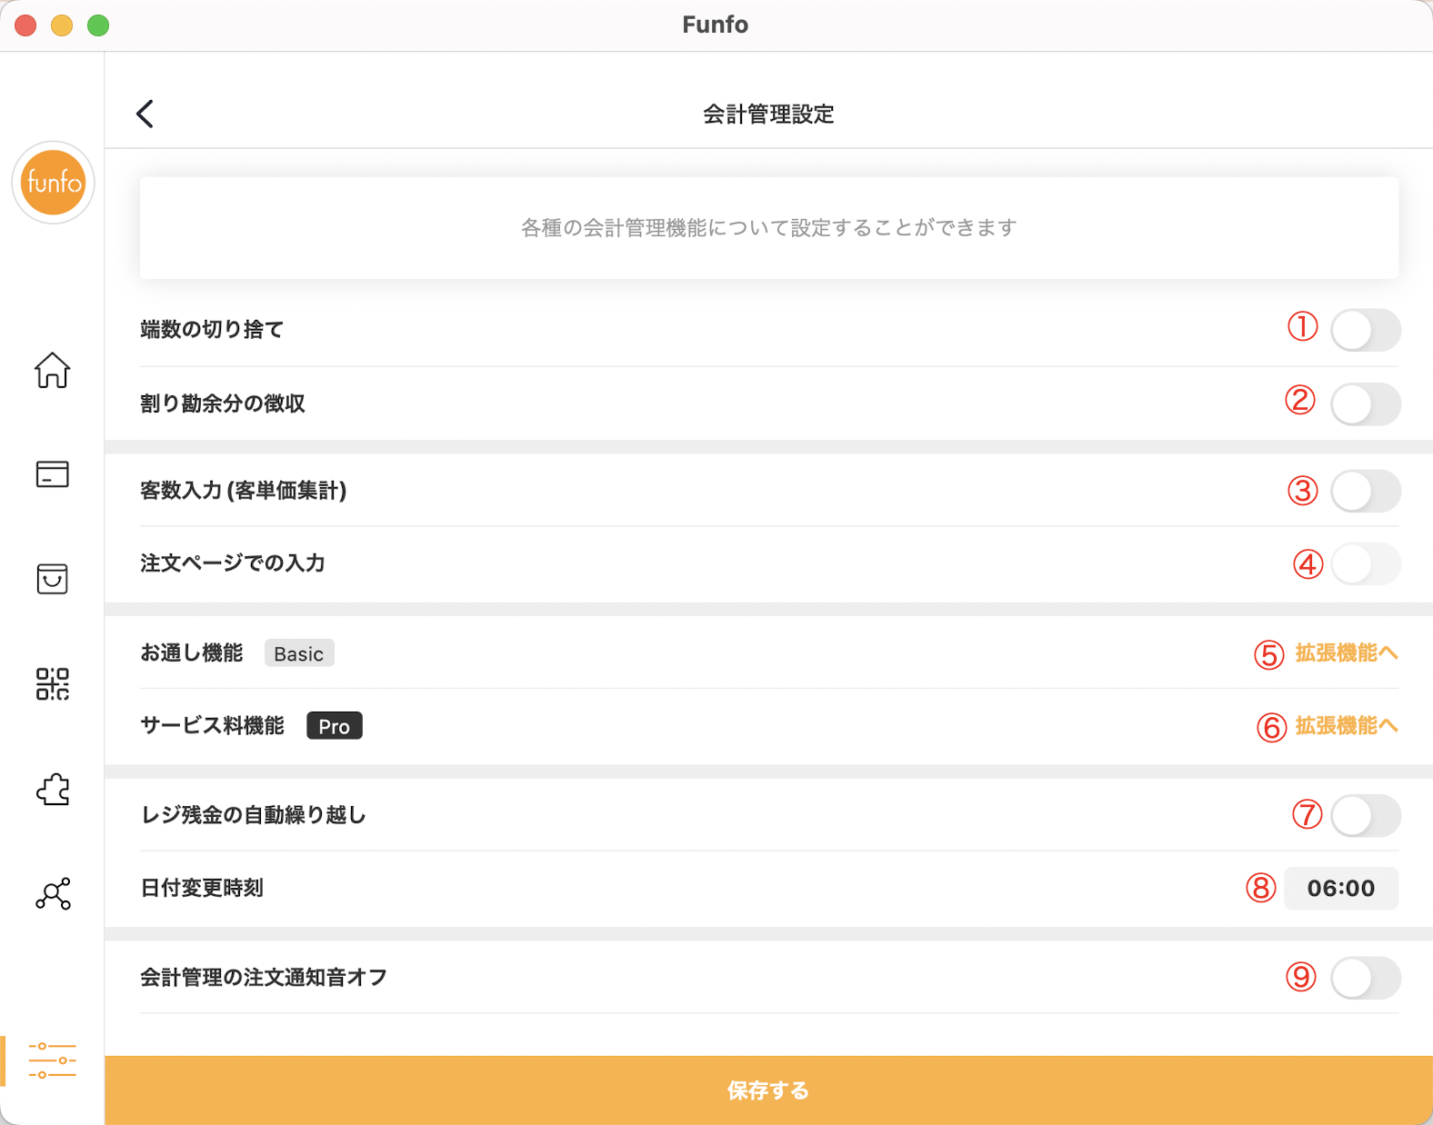Open the Home icon in sidebar
The width and height of the screenshot is (1433, 1125).
point(53,370)
